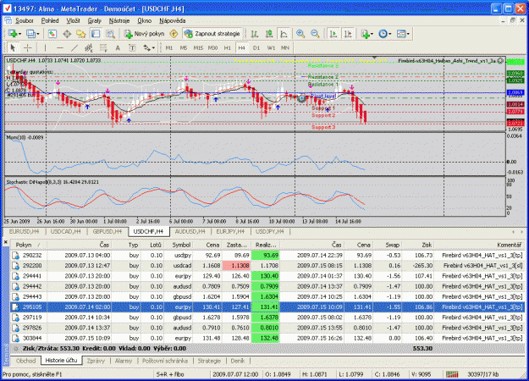529x381 pixels.
Task: Open the Vložit menu
Action: point(73,21)
